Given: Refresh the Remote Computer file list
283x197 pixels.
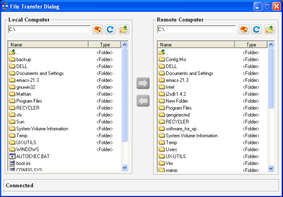Looking at the screenshot, I should pos(257,29).
